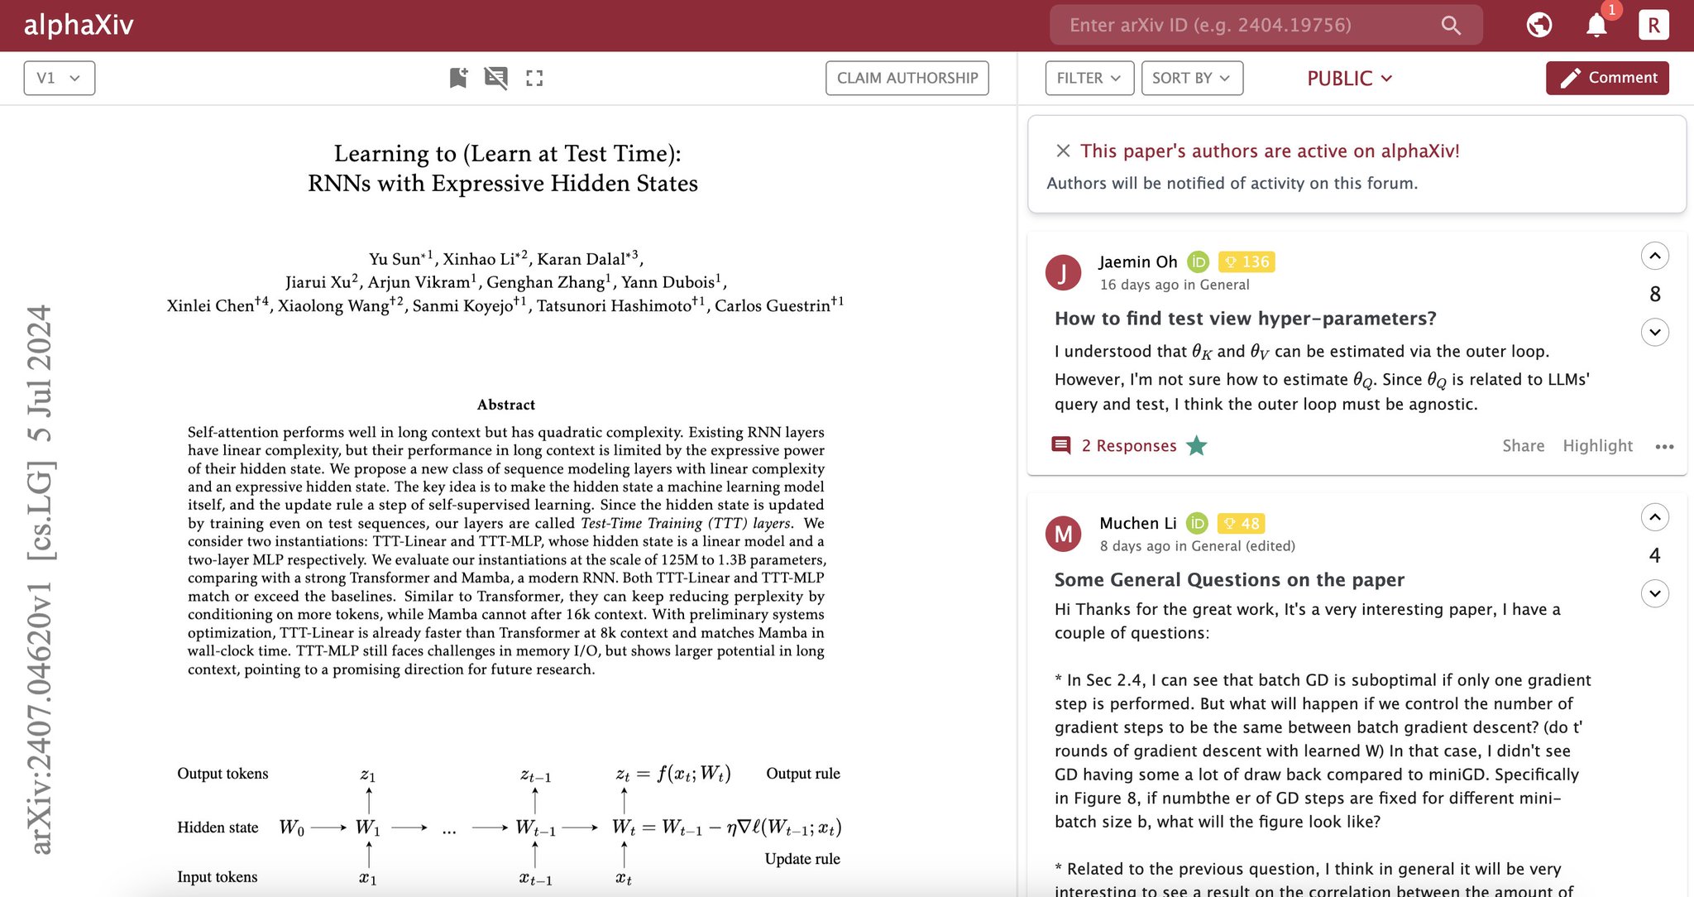The width and height of the screenshot is (1694, 897).
Task: Click the 'Hidden state' label in figure
Action: tap(218, 827)
